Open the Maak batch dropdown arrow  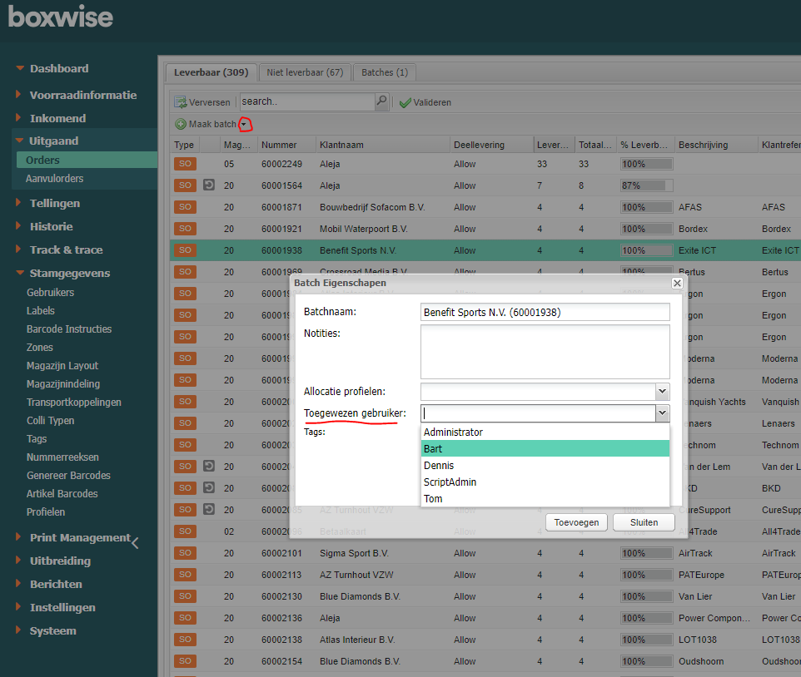click(244, 125)
